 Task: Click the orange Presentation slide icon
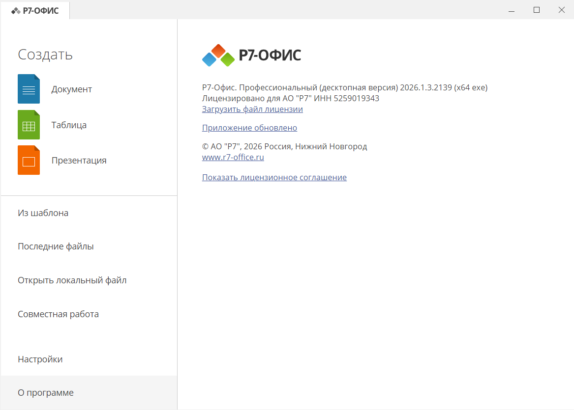pos(29,160)
